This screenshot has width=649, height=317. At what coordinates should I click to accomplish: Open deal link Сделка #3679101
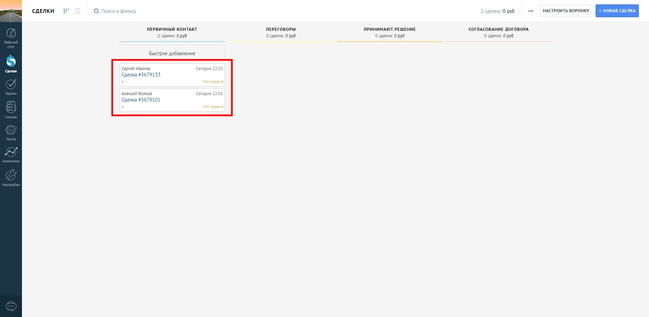coord(141,100)
